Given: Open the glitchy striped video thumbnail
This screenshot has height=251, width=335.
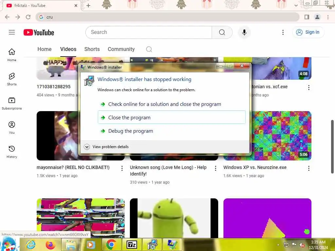Looking at the screenshot, I should pyautogui.click(x=80, y=218).
